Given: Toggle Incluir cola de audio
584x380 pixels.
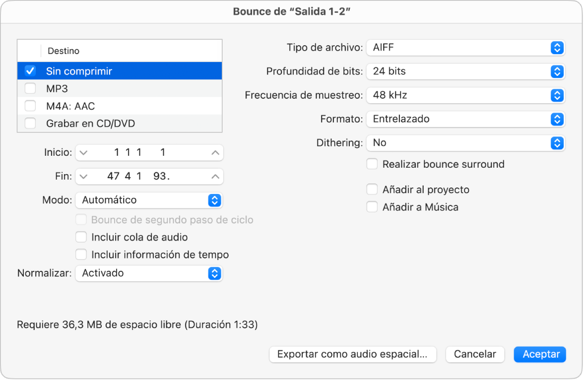Looking at the screenshot, I should tap(81, 237).
